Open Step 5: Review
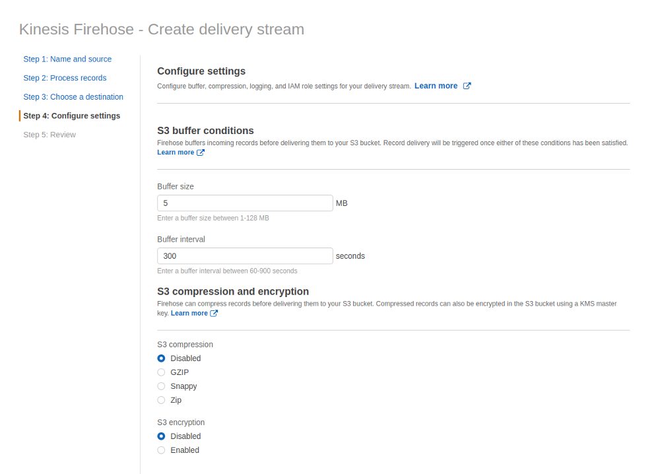Screen dimensions: 660x474 pos(49,135)
